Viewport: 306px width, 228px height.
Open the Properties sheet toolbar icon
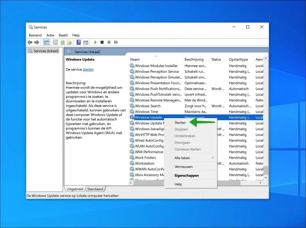tap(55, 42)
